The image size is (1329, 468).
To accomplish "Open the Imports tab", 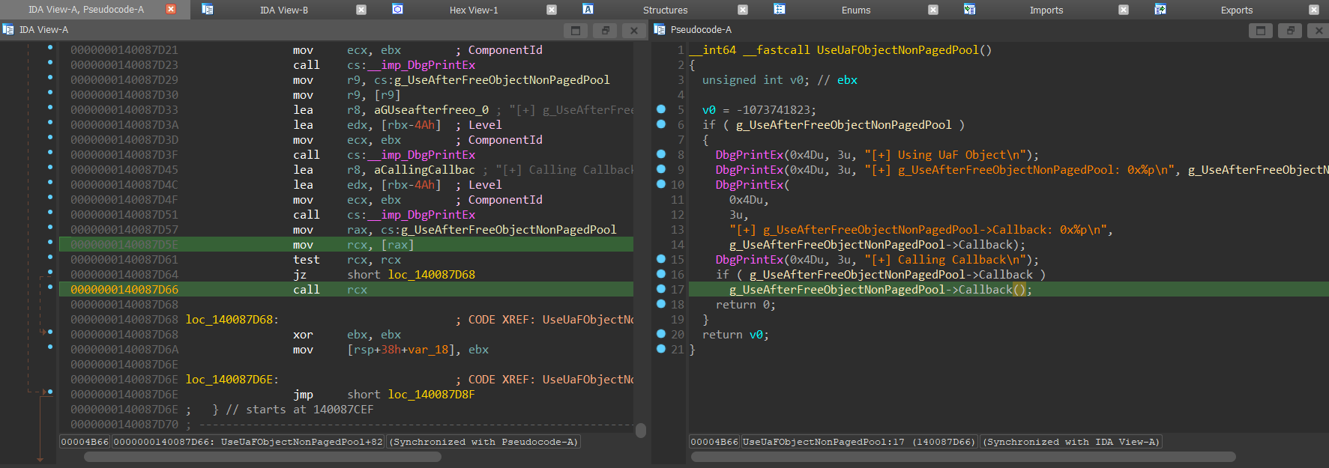I will pyautogui.click(x=1046, y=10).
